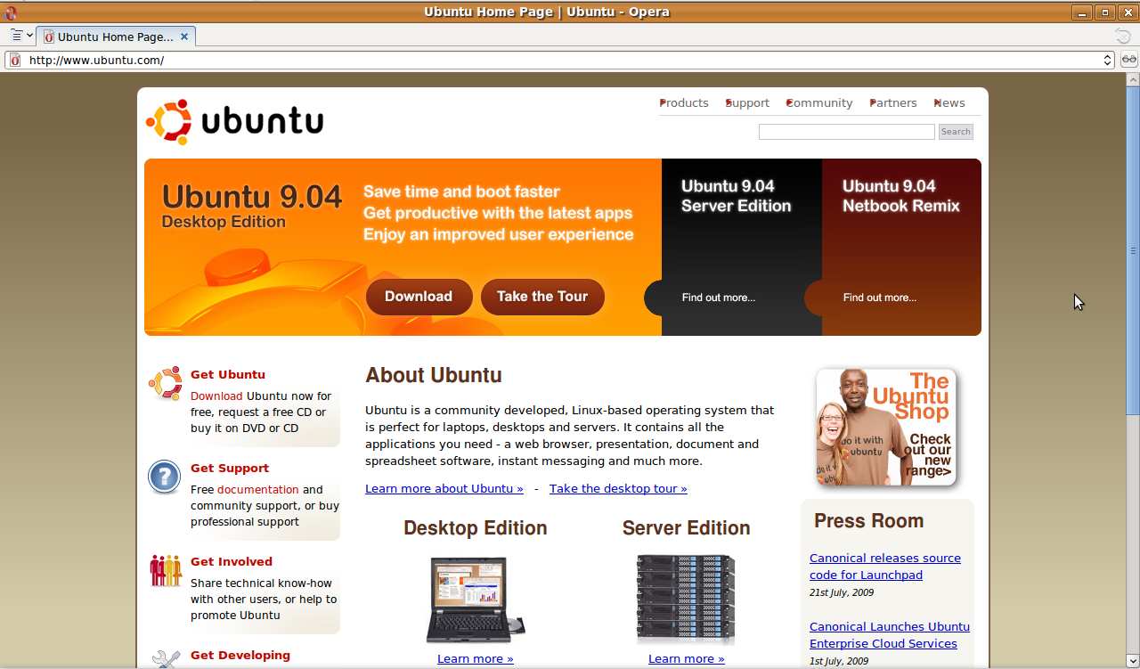Image resolution: width=1140 pixels, height=669 pixels.
Task: Click Find out more under Server Edition
Action: tap(719, 298)
